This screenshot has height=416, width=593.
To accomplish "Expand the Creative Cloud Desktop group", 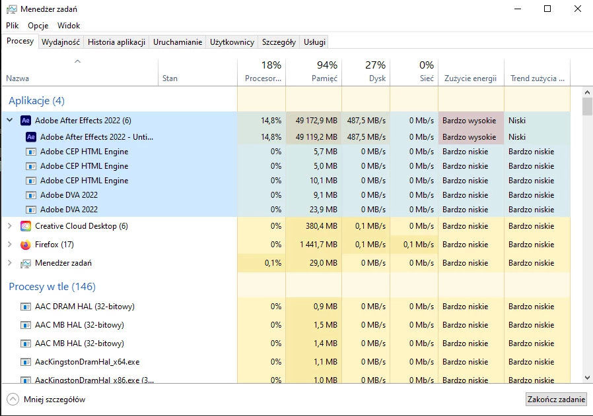I will click(x=10, y=226).
